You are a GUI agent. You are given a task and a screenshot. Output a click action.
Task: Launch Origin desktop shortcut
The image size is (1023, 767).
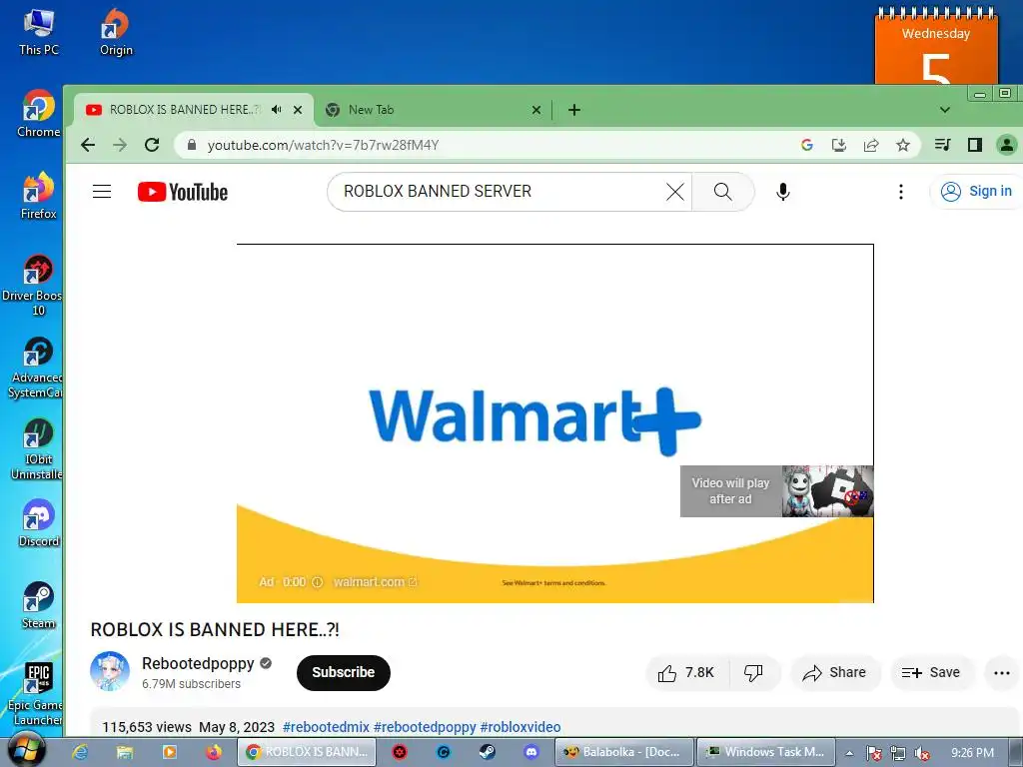click(x=116, y=33)
